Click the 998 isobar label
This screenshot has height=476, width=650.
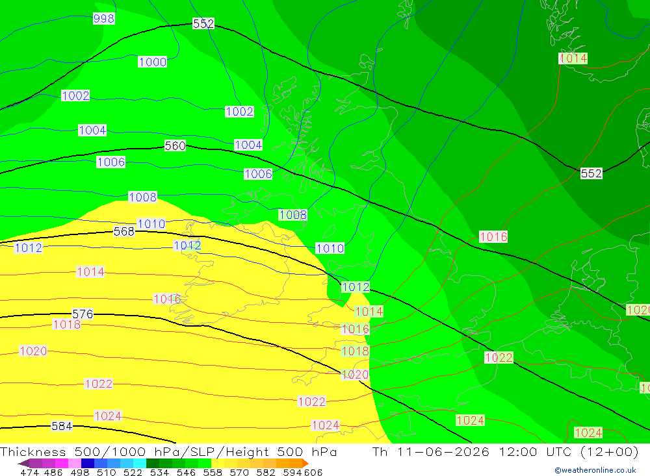103,18
